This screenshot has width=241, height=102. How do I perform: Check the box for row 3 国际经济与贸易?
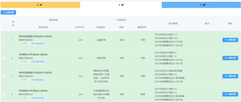4,76
